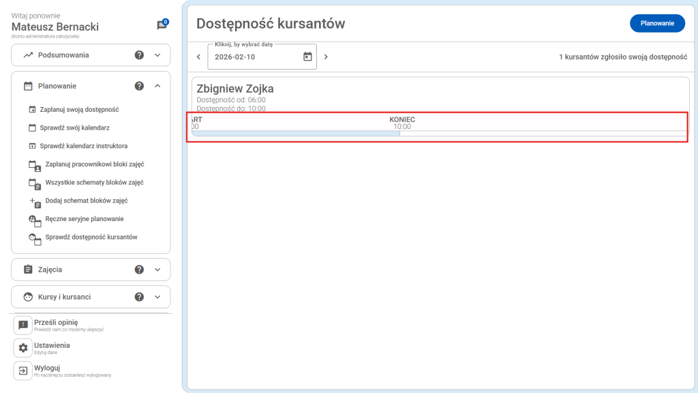Screen dimensions: 698x393
Task: Click the Wyloguj logout icon
Action: (x=23, y=370)
